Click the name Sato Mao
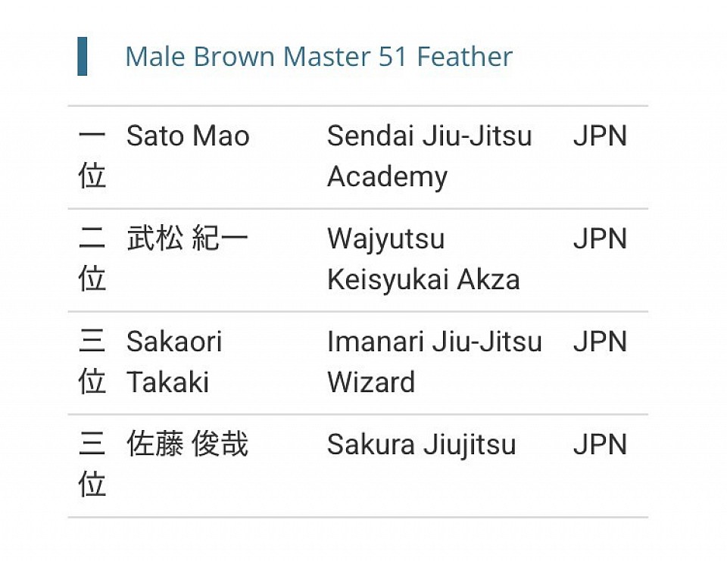 [188, 136]
